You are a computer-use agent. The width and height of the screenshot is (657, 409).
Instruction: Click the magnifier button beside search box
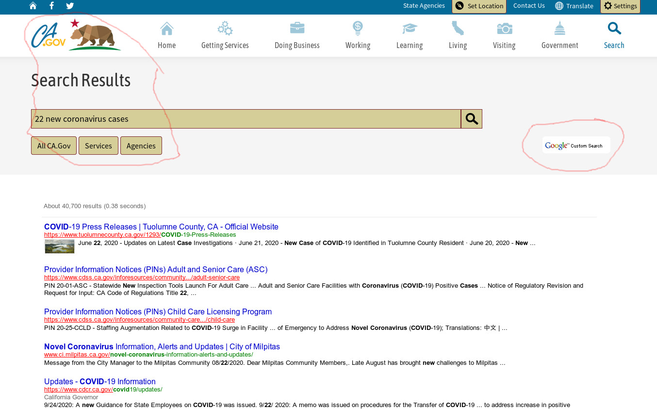coord(472,119)
